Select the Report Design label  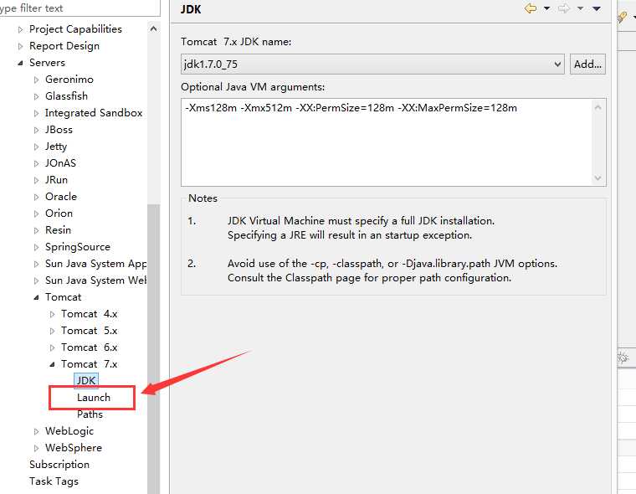[x=64, y=46]
